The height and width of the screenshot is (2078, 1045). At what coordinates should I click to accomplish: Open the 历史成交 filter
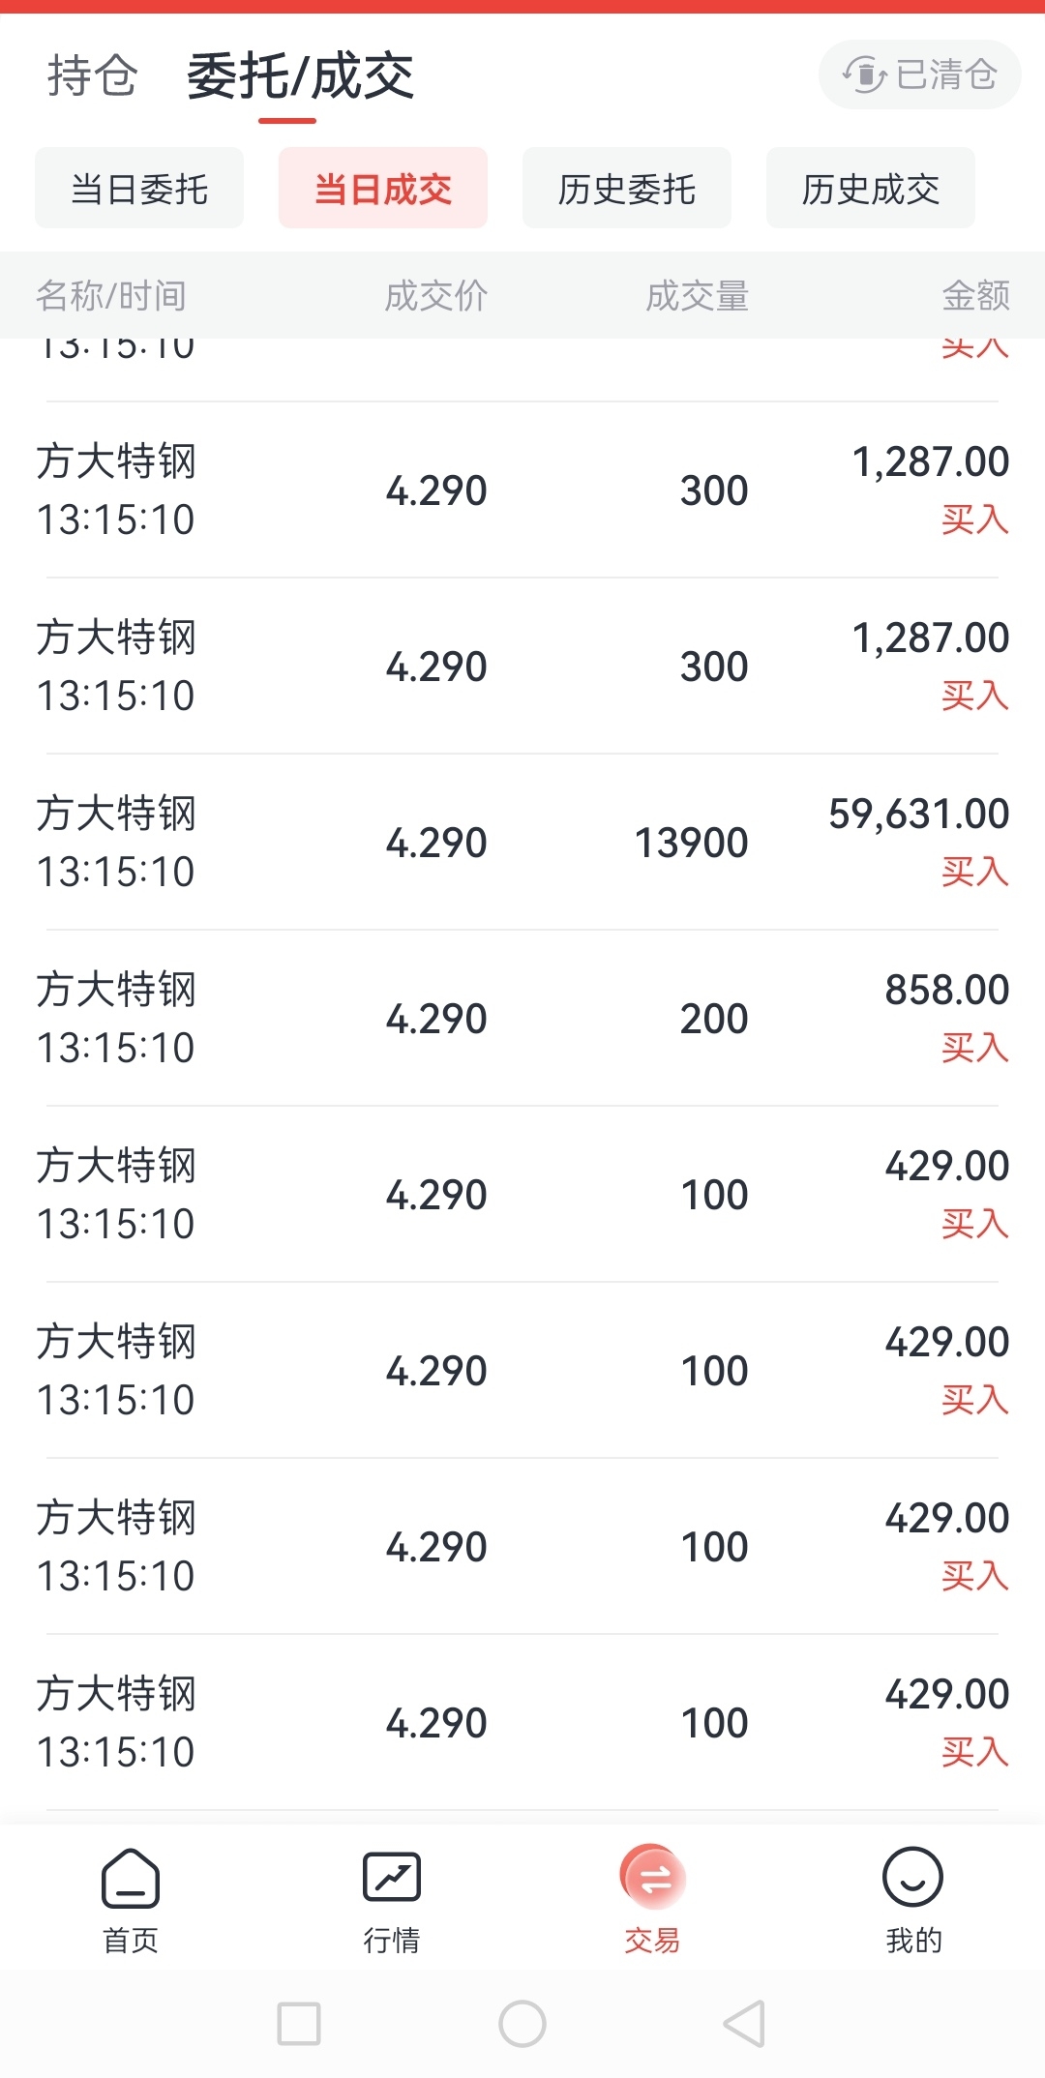pos(871,188)
